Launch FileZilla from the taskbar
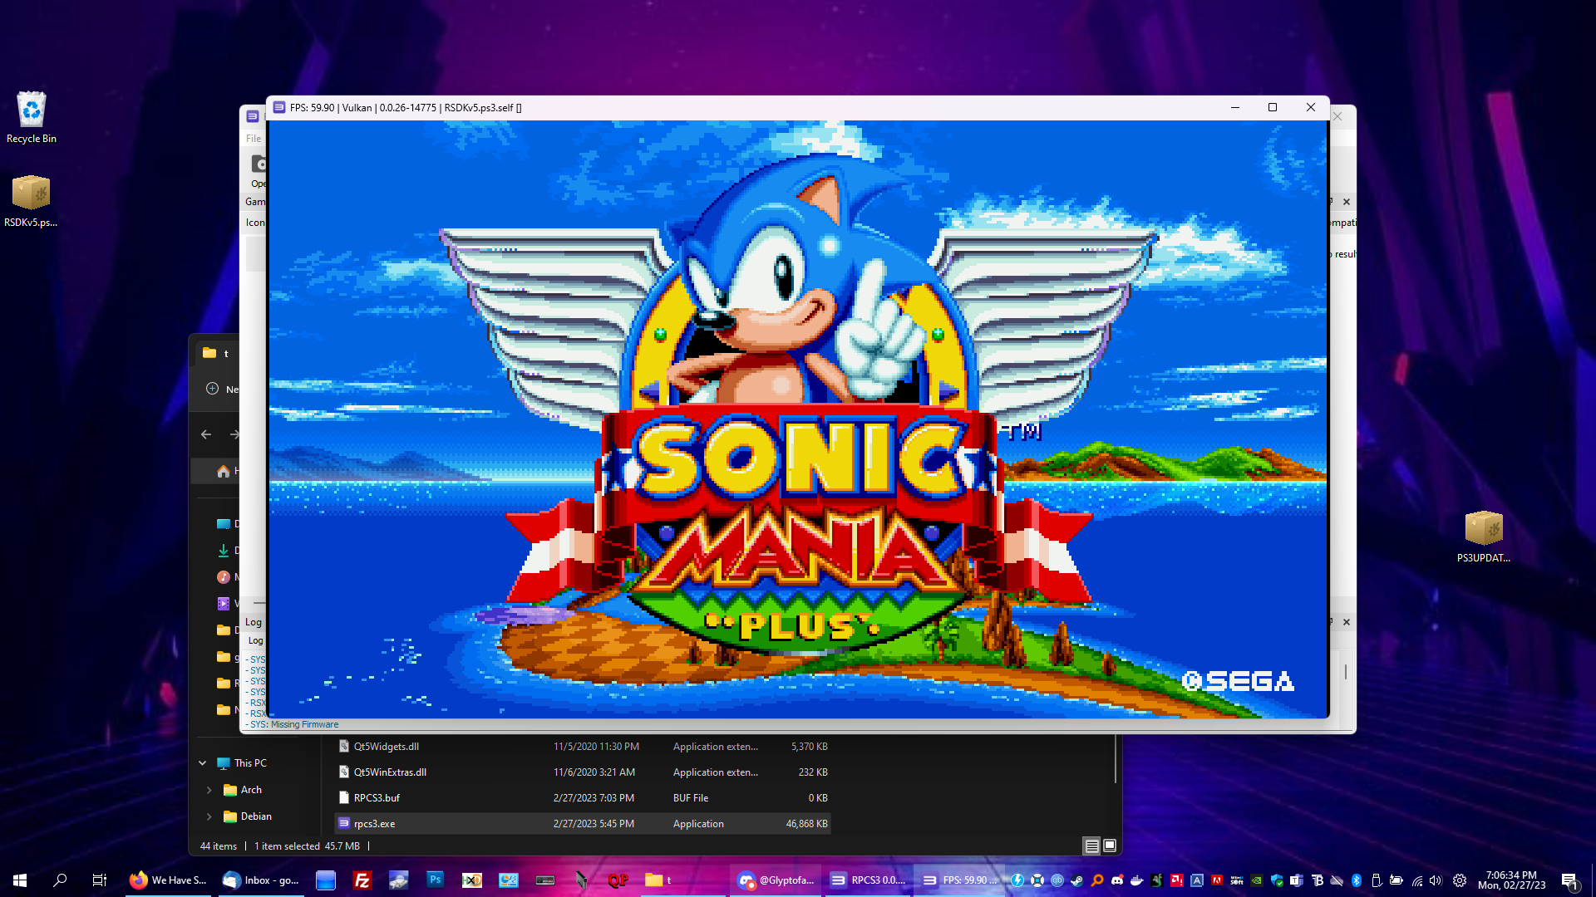 pyautogui.click(x=362, y=880)
